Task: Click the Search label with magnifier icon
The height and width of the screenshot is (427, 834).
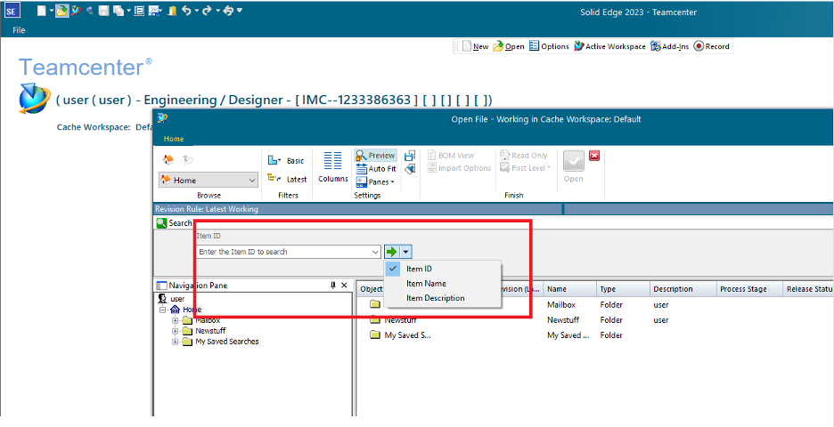Action: pyautogui.click(x=174, y=223)
